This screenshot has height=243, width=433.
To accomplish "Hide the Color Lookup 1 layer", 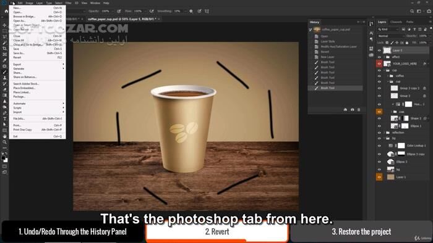I will click(379, 146).
